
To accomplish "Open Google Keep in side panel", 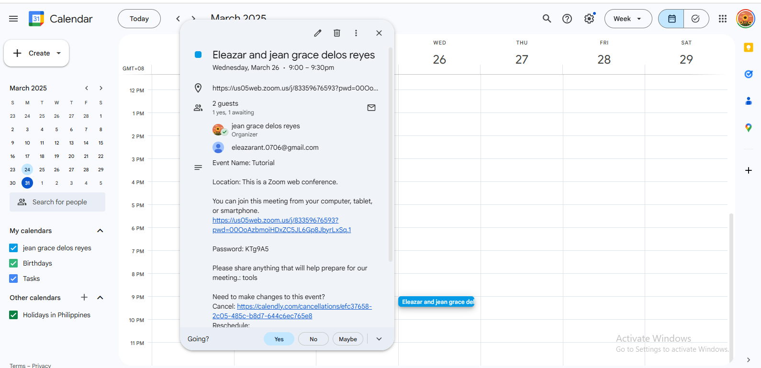I will pos(749,47).
